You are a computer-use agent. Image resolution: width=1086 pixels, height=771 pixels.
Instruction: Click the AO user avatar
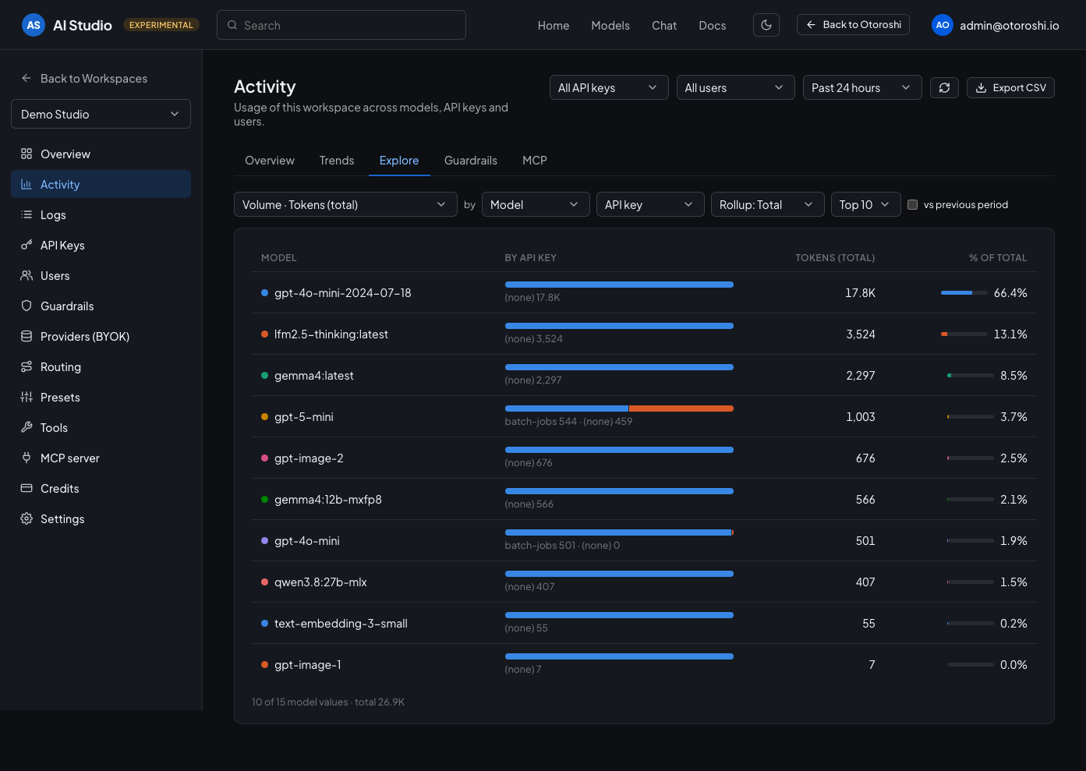click(x=943, y=25)
